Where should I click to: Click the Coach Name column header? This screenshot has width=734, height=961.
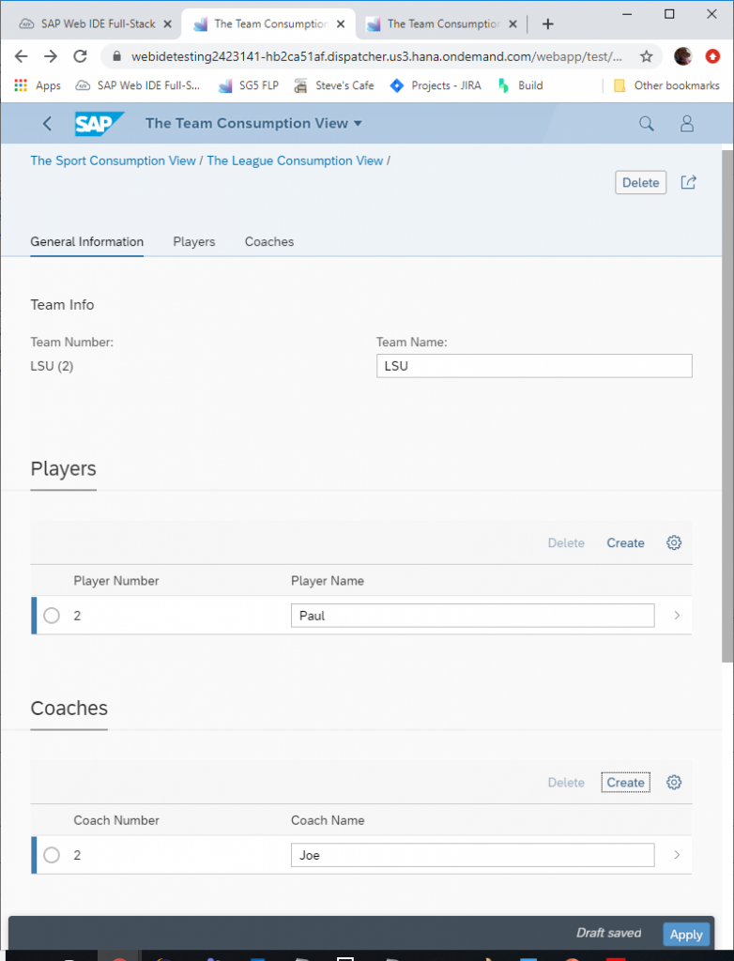pos(328,820)
